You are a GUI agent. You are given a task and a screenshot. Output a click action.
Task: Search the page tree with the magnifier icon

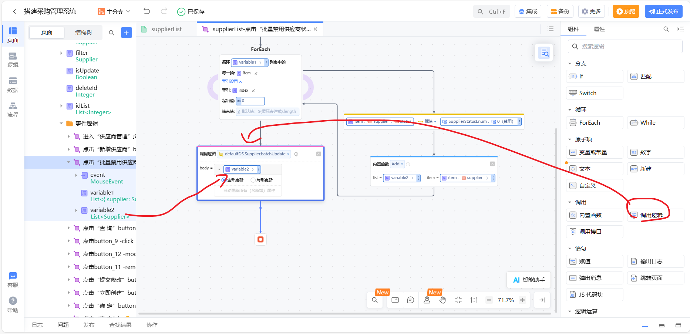tap(111, 33)
